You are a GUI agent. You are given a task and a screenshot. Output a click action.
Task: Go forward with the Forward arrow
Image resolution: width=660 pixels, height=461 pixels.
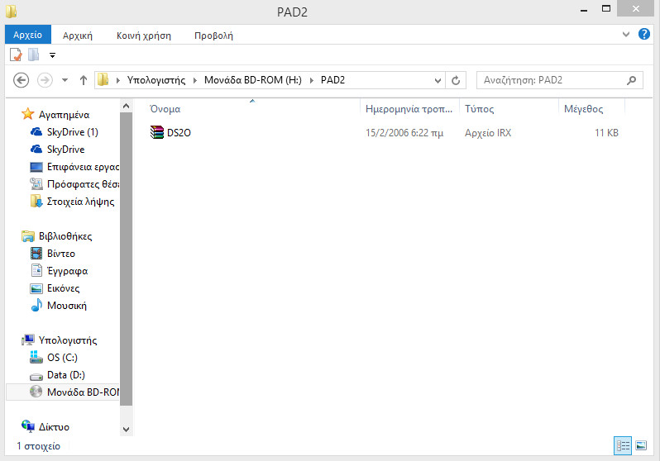tap(45, 80)
